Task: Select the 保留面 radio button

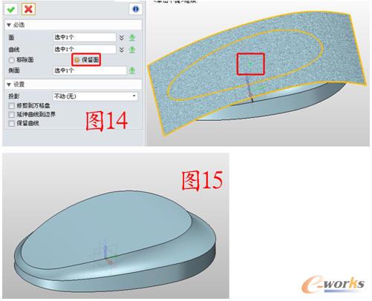Action: pos(77,60)
